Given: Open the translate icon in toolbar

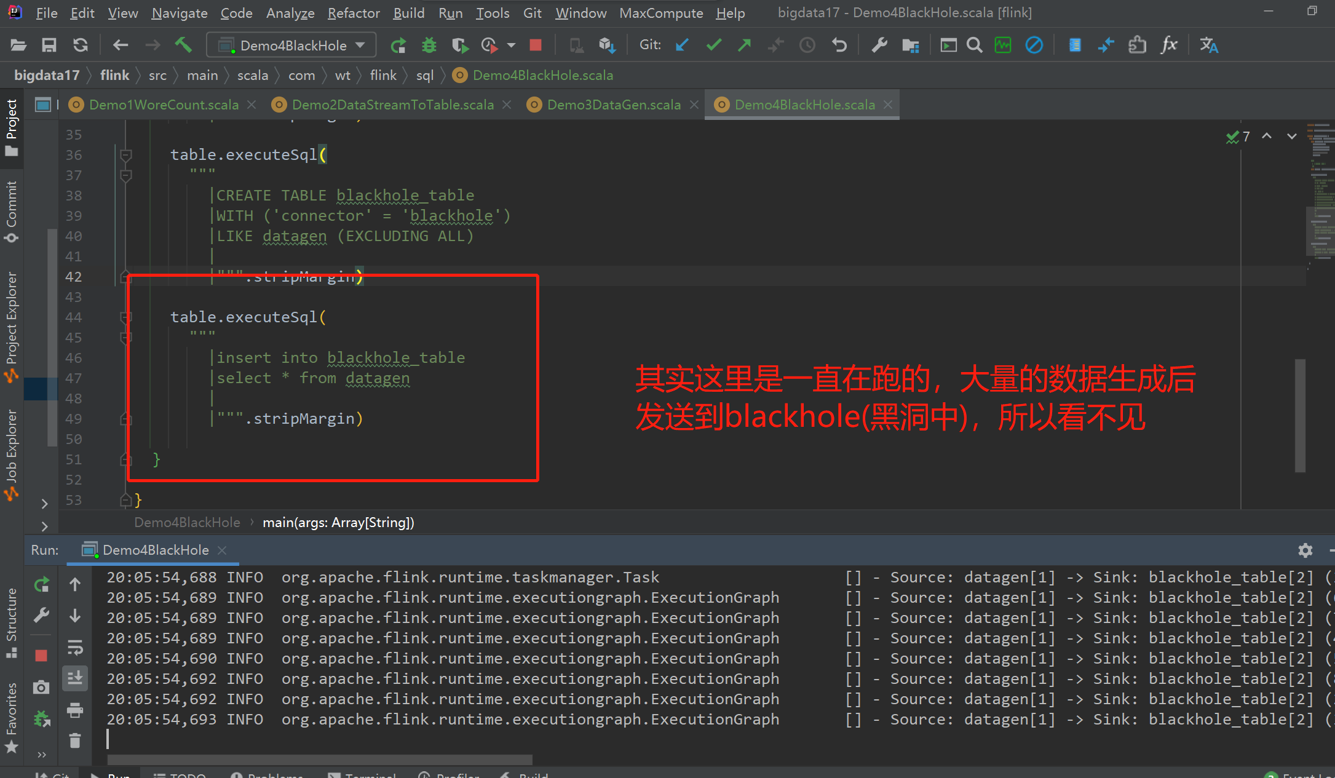Looking at the screenshot, I should coord(1208,45).
